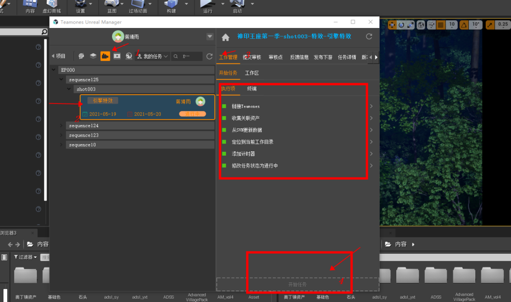Go back to 项目 list
This screenshot has height=302, width=511.
click(x=59, y=56)
